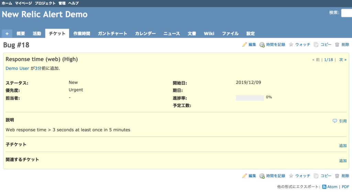
Task: Click the Urgent priority value
Action: pos(76,90)
